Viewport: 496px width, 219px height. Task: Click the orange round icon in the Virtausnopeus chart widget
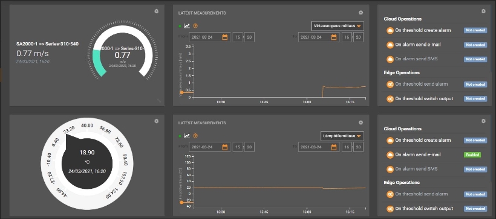(195, 26)
